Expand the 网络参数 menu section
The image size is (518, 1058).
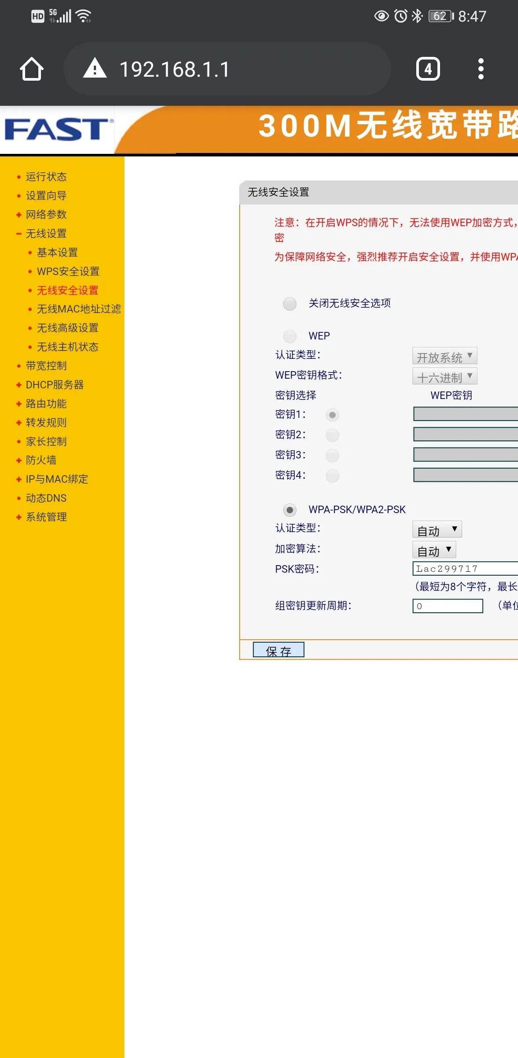click(x=46, y=215)
